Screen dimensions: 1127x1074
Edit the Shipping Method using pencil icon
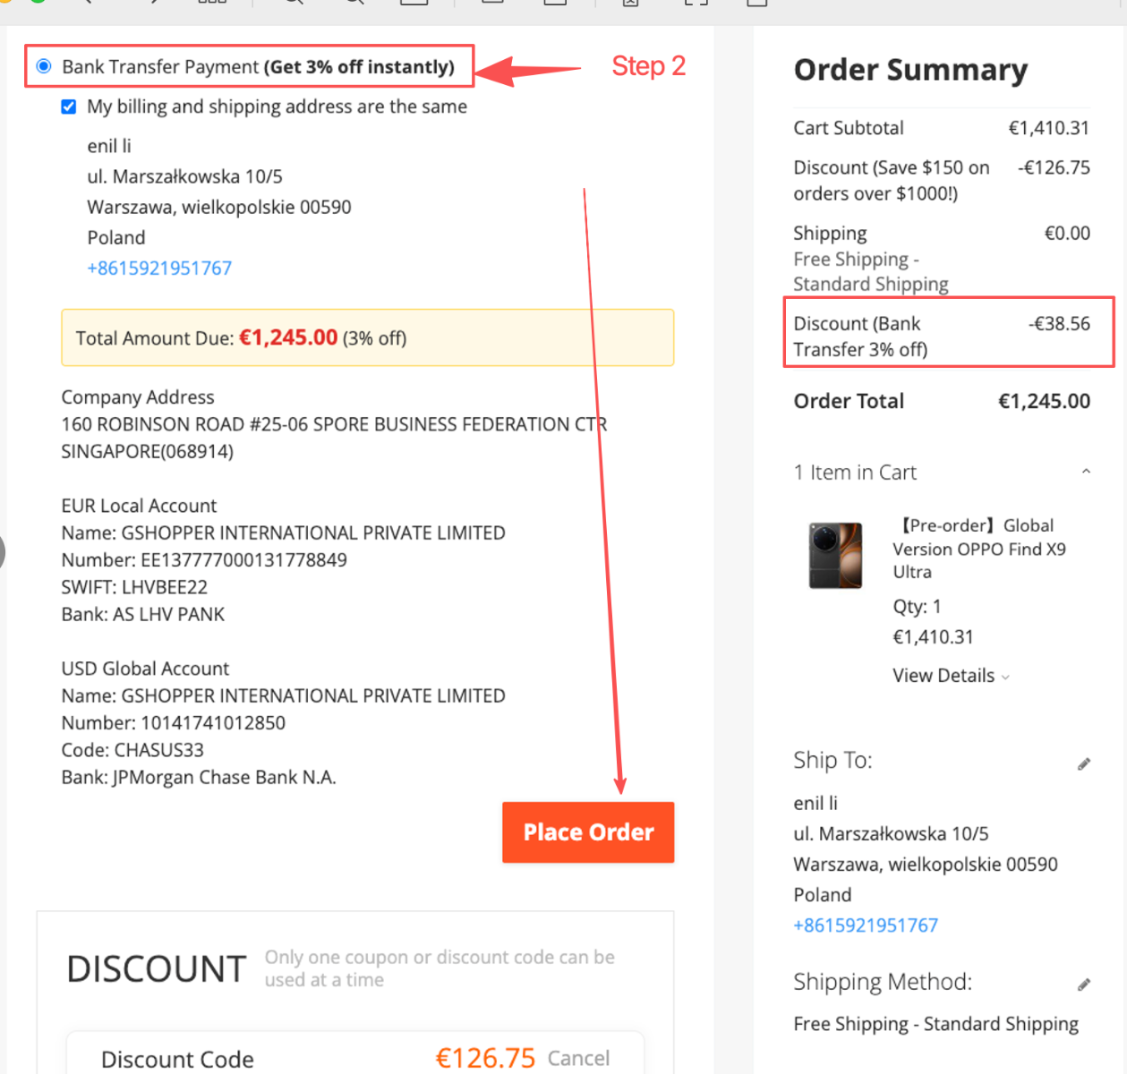pos(1084,984)
